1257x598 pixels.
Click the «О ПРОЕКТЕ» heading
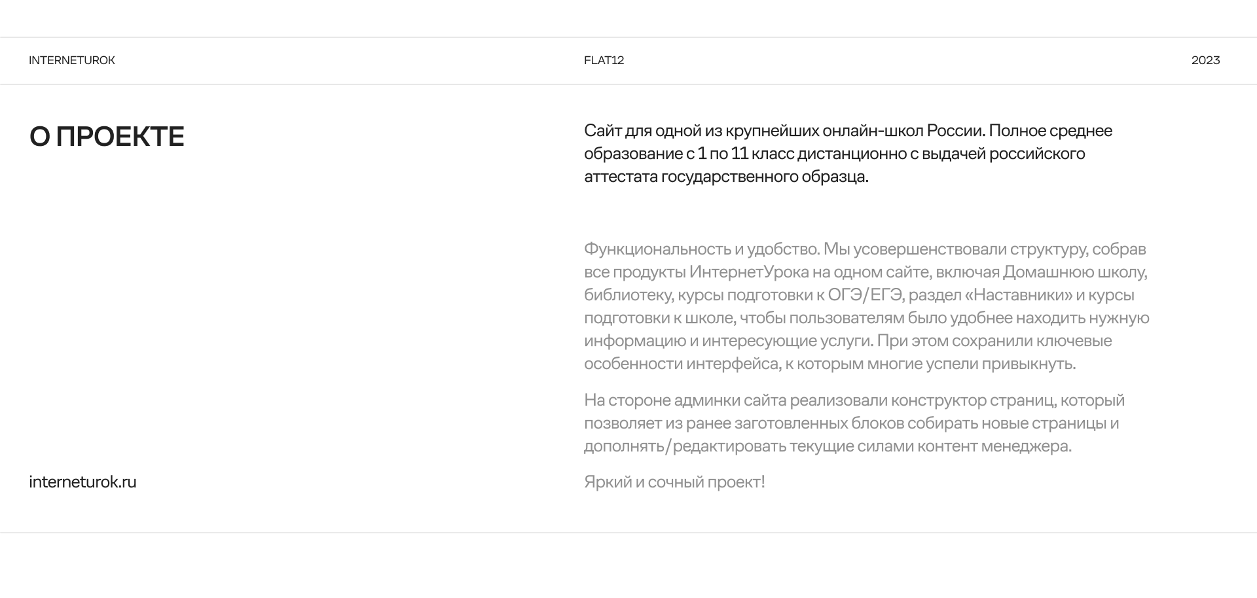point(107,137)
